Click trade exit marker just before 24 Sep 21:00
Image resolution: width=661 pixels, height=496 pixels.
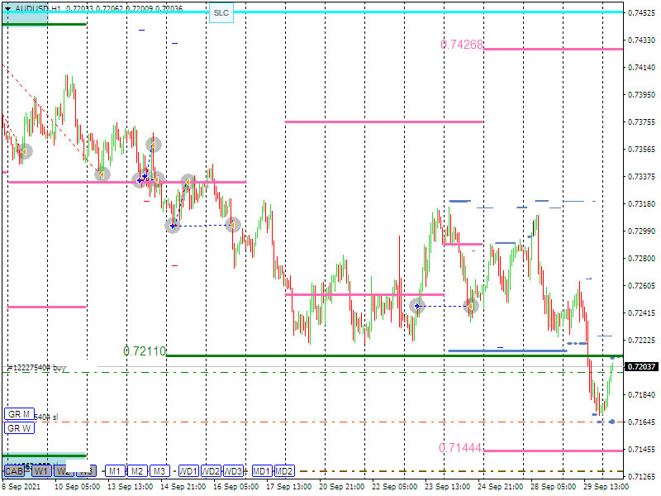[471, 306]
